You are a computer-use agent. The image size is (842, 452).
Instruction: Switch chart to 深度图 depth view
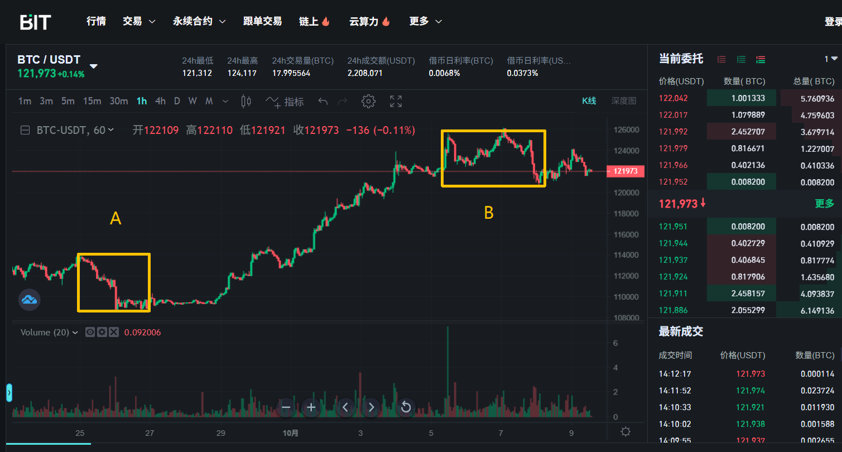coord(623,101)
